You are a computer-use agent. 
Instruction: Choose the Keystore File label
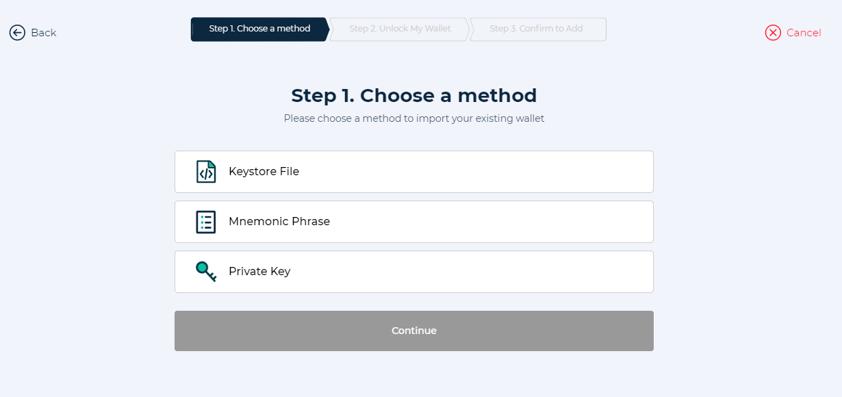click(264, 172)
